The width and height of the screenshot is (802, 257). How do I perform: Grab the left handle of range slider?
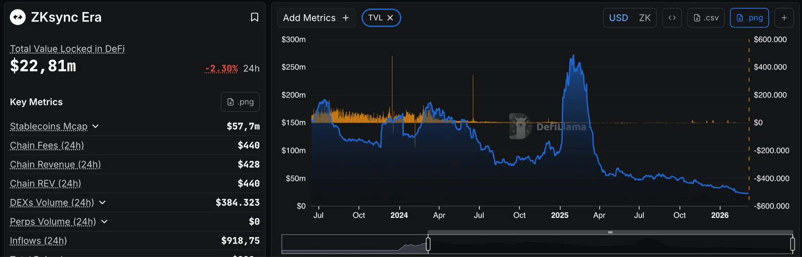pos(428,244)
